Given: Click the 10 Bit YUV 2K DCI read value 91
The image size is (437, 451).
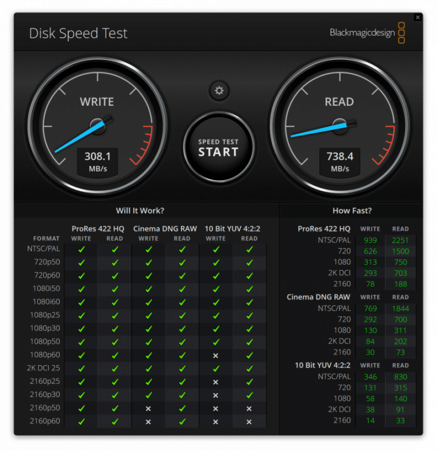Looking at the screenshot, I should point(400,409).
